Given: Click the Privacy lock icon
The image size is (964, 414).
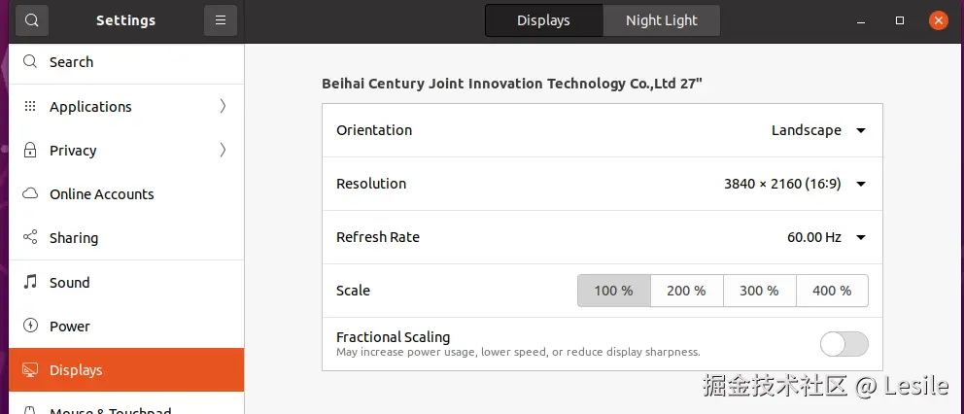Looking at the screenshot, I should (x=30, y=151).
